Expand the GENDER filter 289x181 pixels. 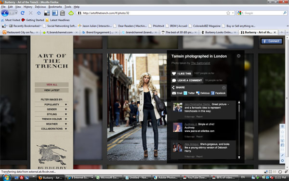[52, 110]
